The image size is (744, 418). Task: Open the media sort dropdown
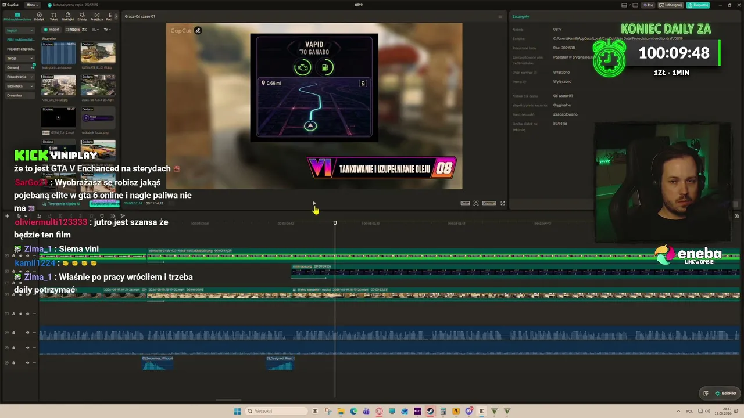click(x=96, y=30)
